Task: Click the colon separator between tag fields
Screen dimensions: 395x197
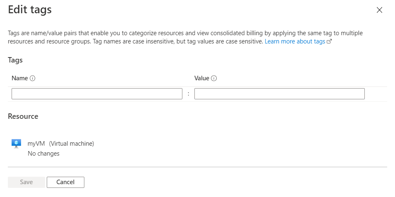Action: click(188, 94)
